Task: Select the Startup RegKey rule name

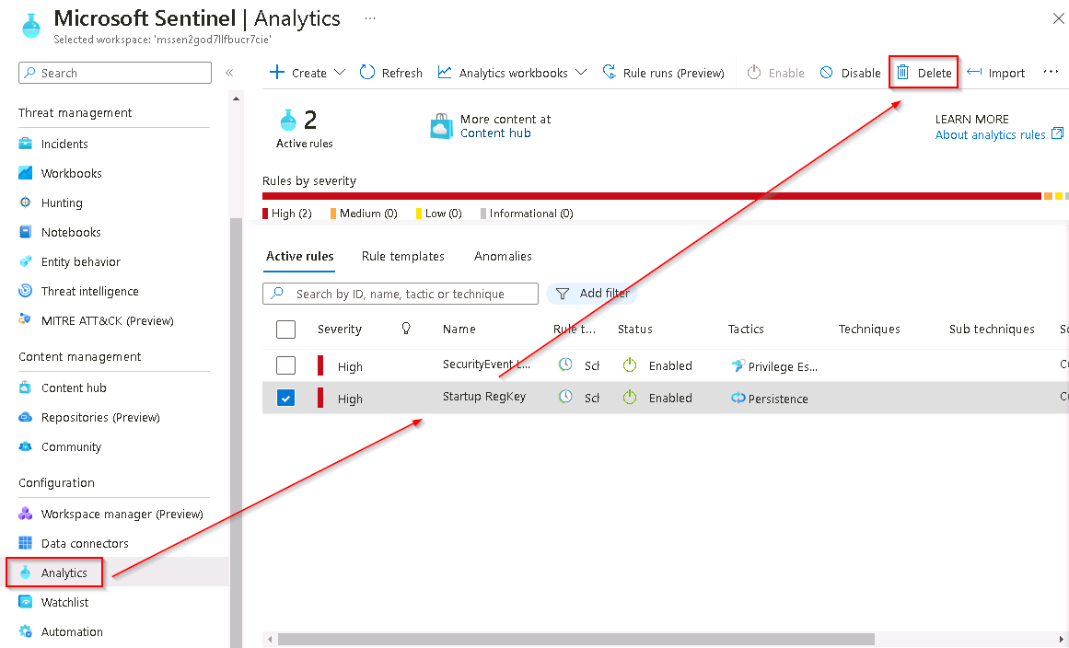Action: pos(484,397)
